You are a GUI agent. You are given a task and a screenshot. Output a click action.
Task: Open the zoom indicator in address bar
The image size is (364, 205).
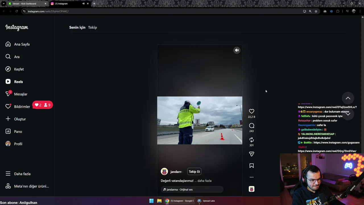[310, 11]
